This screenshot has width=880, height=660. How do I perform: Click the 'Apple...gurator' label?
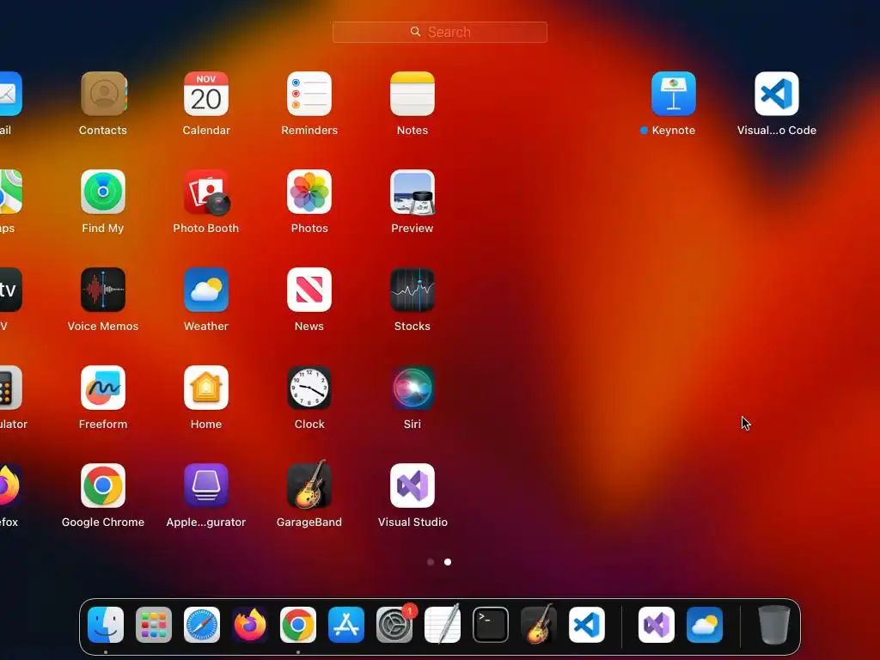click(206, 522)
